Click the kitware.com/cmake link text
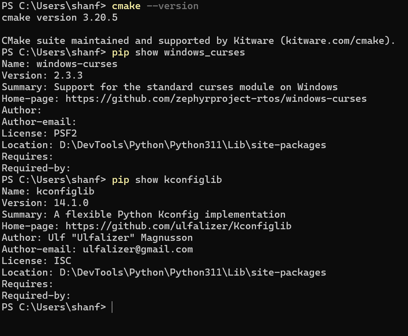Viewport: 408px width, 336px height. click(337, 41)
